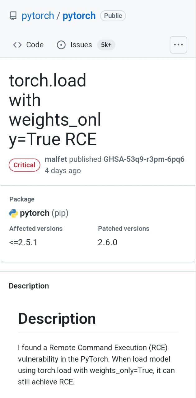Click the large Description heading
196x398 pixels.
point(57,319)
